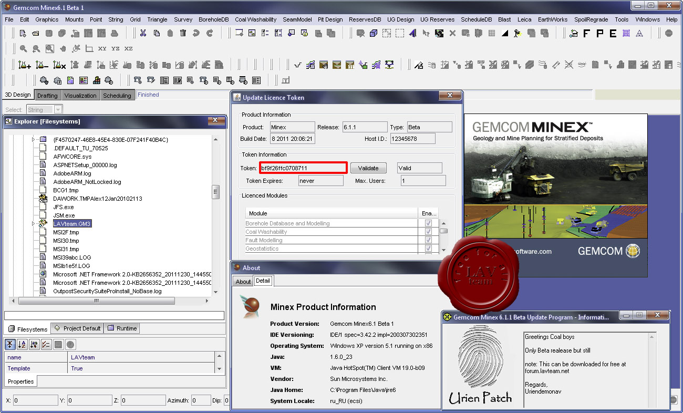Click the spotlight lamp toolbar icon

pyautogui.click(x=518, y=33)
